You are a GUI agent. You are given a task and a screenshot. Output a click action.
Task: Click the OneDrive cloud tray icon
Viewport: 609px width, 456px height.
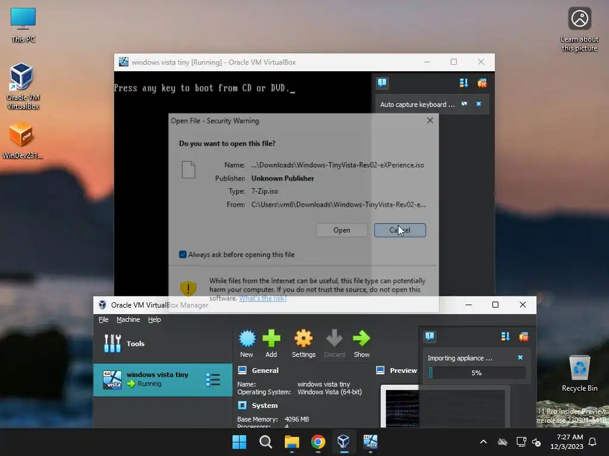[x=503, y=442]
